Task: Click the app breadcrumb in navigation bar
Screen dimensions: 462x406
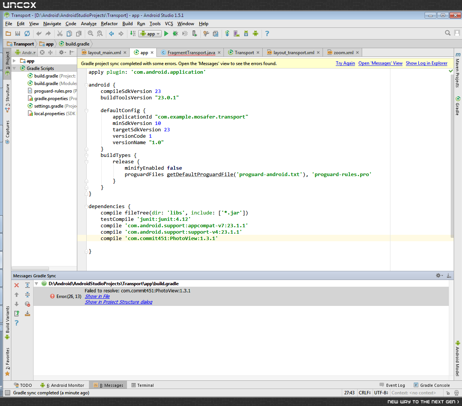Action: (x=47, y=44)
